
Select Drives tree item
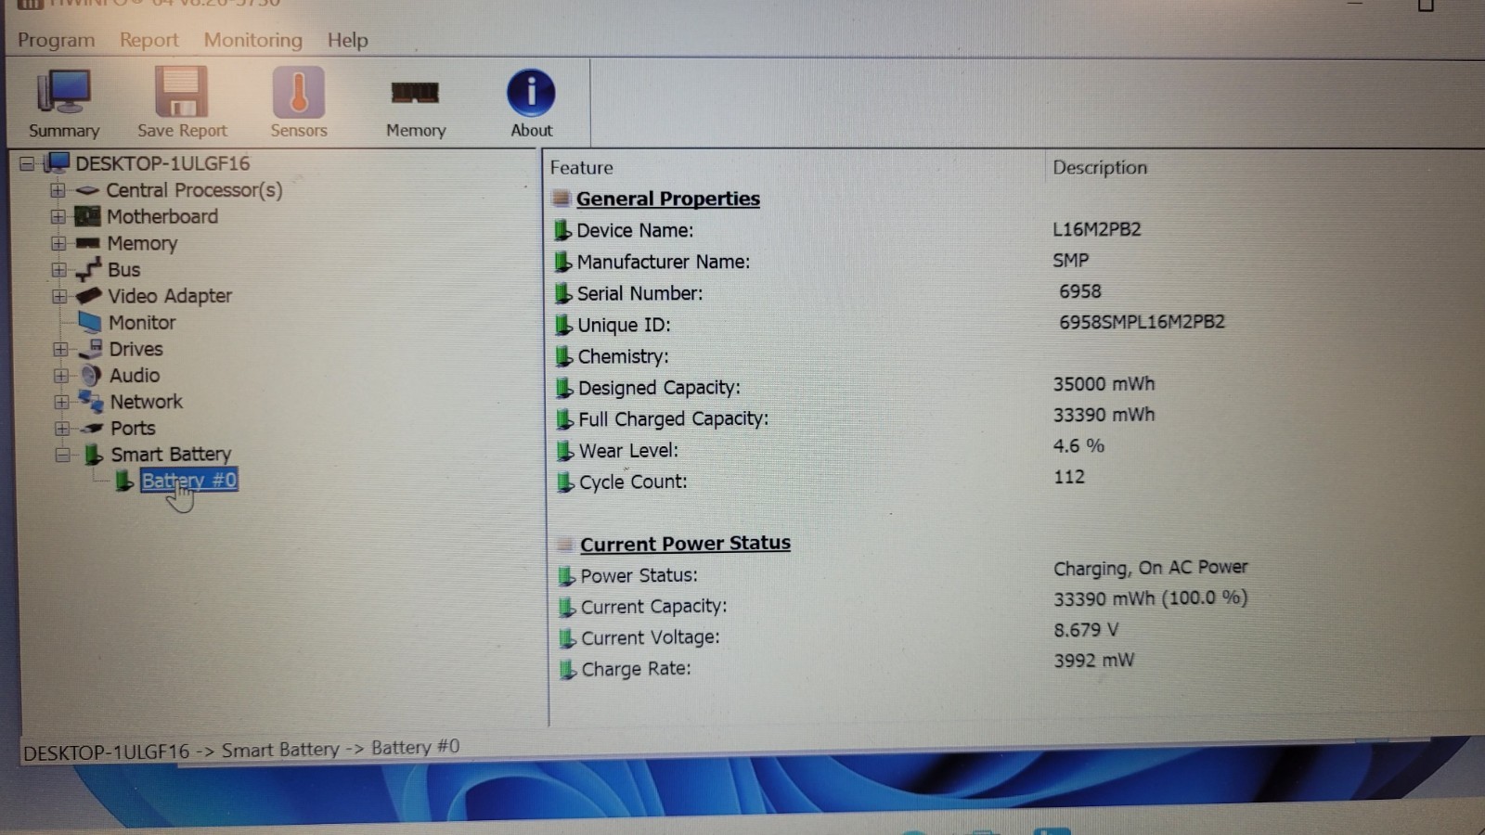click(x=136, y=349)
